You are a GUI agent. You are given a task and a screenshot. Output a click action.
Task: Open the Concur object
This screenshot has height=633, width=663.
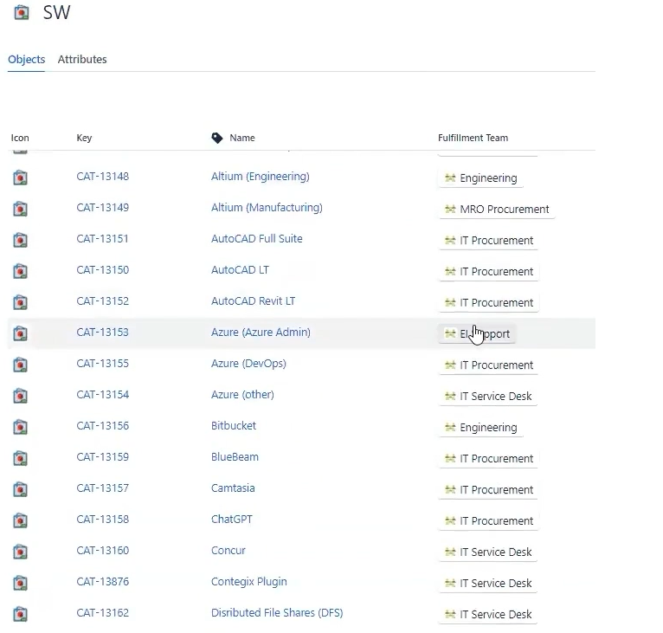tap(229, 551)
